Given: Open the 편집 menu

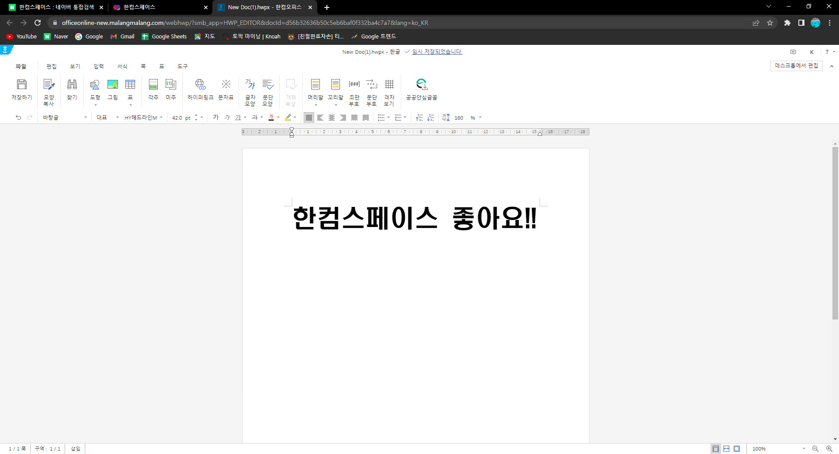Looking at the screenshot, I should pos(52,66).
